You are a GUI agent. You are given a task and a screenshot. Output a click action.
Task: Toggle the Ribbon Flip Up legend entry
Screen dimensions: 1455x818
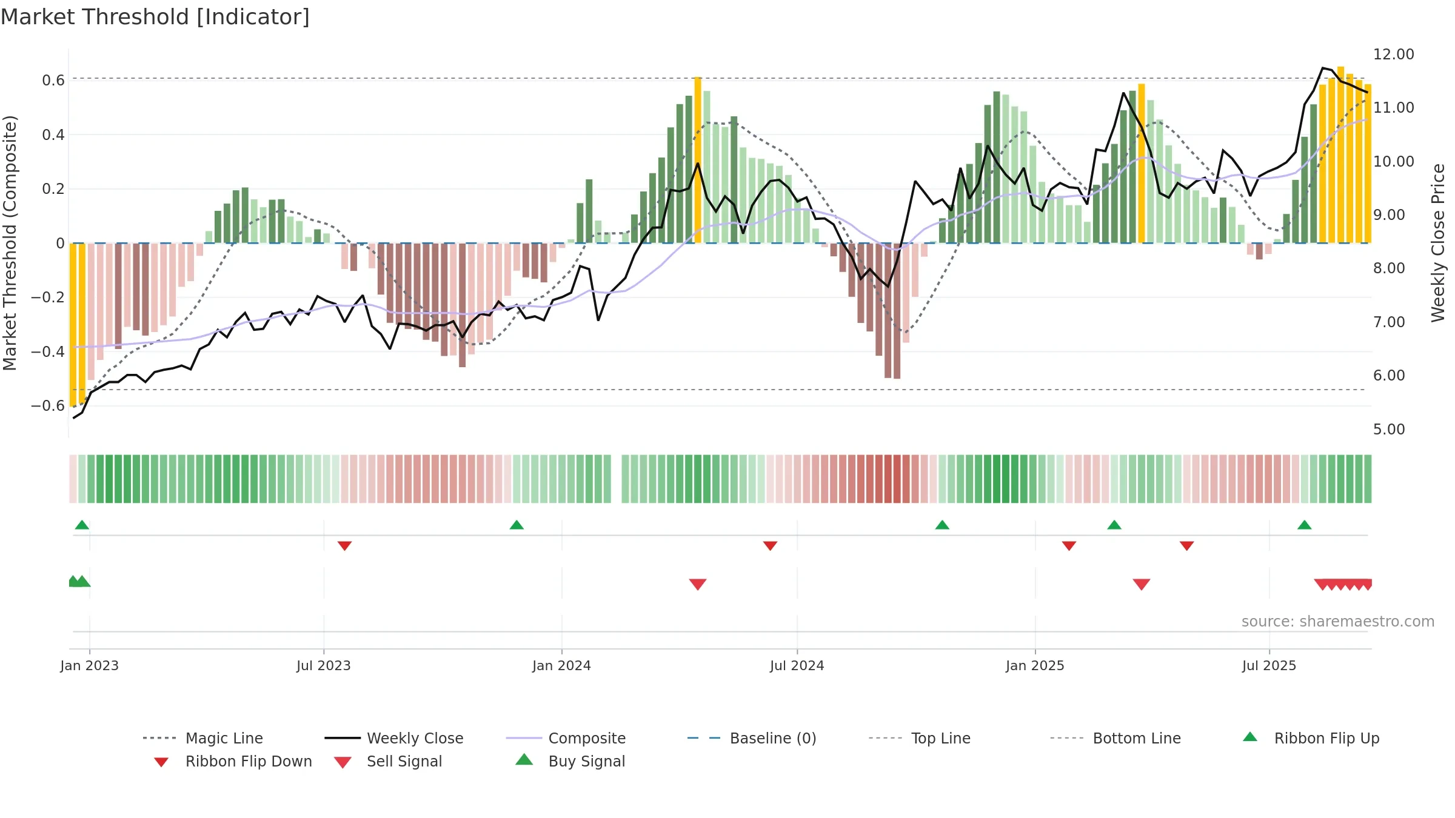[x=1311, y=738]
